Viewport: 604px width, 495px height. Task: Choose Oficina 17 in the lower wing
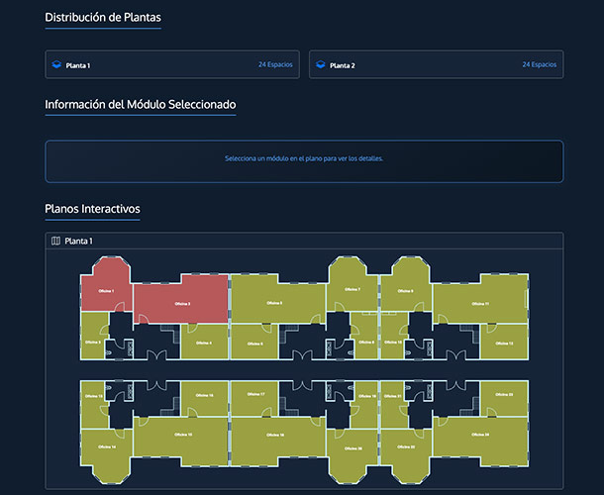tap(255, 394)
